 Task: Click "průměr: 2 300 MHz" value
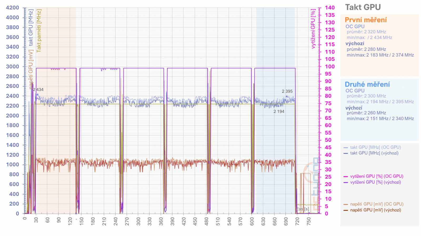coord(366,96)
